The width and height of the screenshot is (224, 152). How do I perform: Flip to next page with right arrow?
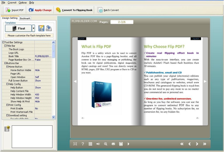(205, 81)
